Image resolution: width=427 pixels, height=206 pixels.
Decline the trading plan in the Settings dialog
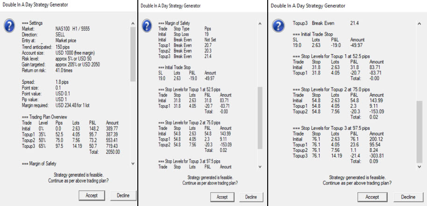click(x=121, y=196)
